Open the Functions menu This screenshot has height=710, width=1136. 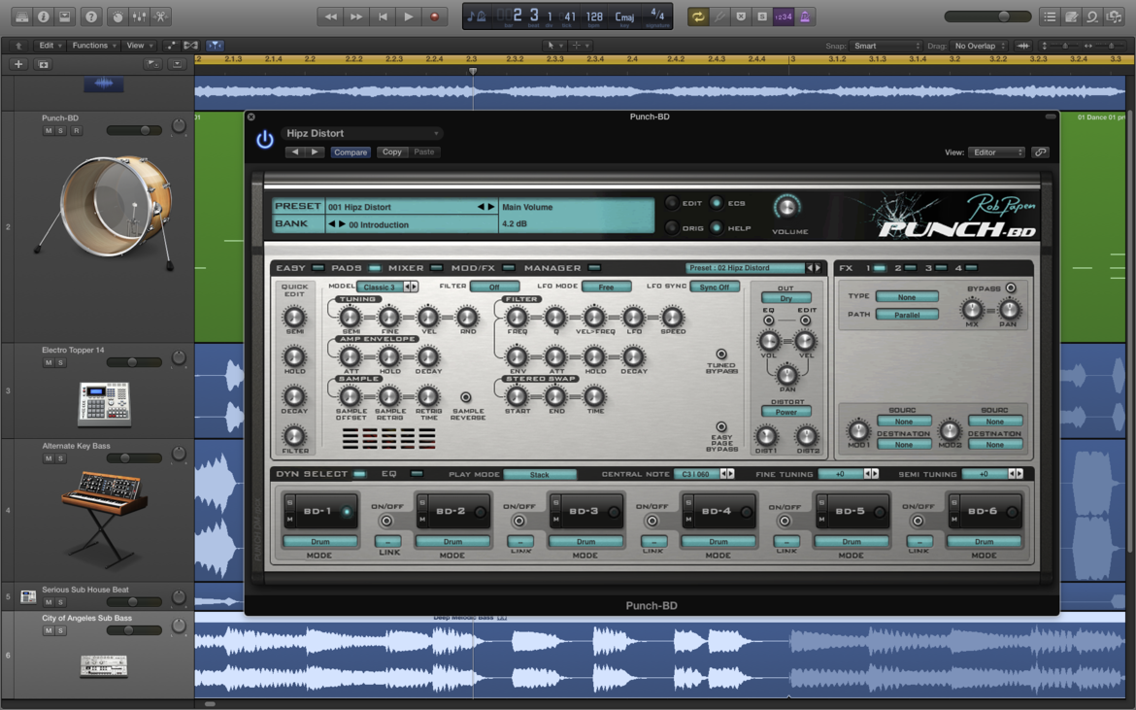click(x=94, y=45)
